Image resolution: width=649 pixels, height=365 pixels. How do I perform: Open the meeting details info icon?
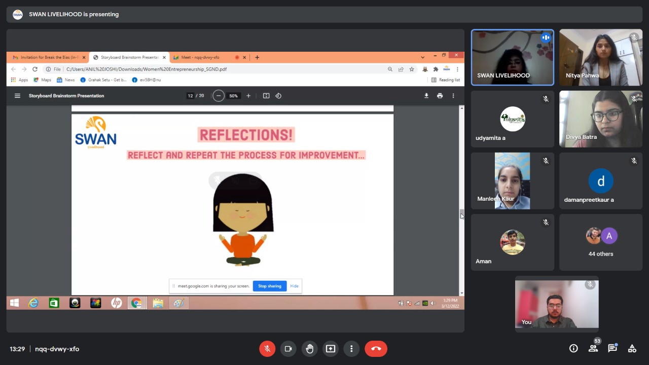pos(573,348)
